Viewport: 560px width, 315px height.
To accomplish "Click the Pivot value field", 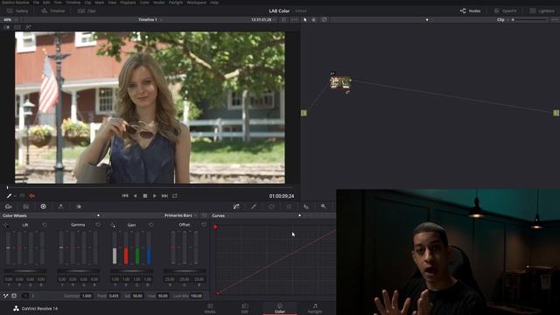I will 114,296.
